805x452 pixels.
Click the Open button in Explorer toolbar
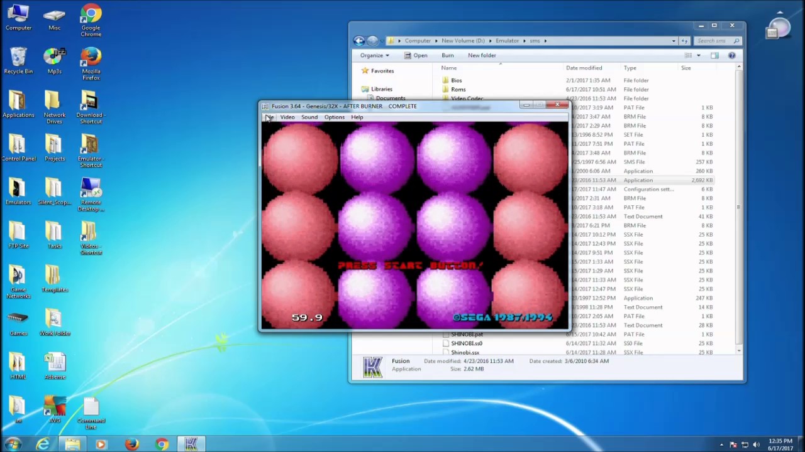416,55
